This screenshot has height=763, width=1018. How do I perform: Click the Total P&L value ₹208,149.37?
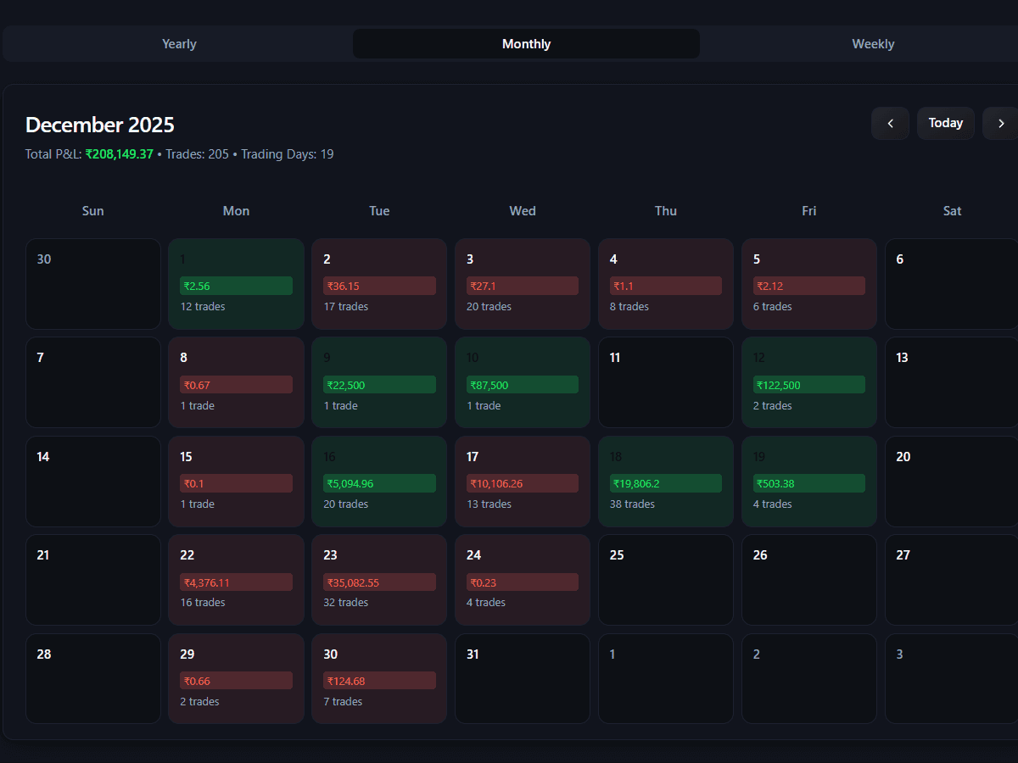tap(119, 154)
